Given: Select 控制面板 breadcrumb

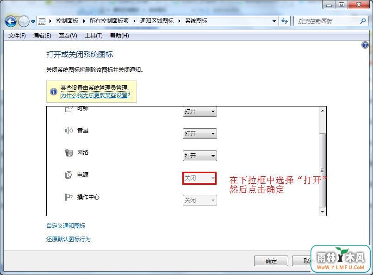Looking at the screenshot, I should point(67,21).
